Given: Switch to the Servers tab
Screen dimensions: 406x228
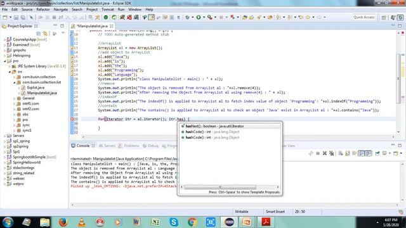Looking at the screenshot, I should (107, 146).
